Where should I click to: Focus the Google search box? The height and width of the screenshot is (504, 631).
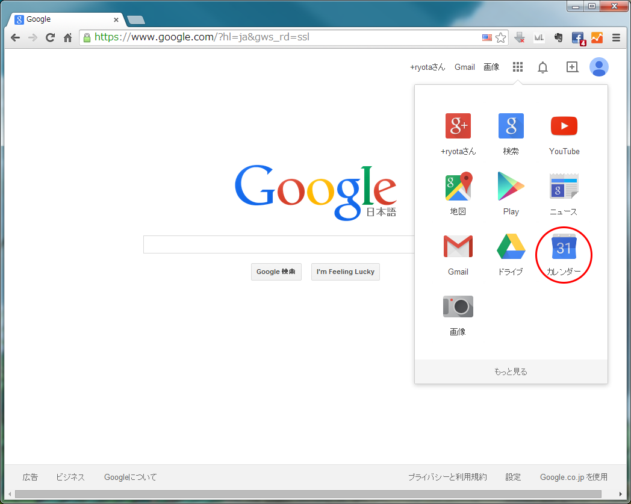pyautogui.click(x=279, y=244)
